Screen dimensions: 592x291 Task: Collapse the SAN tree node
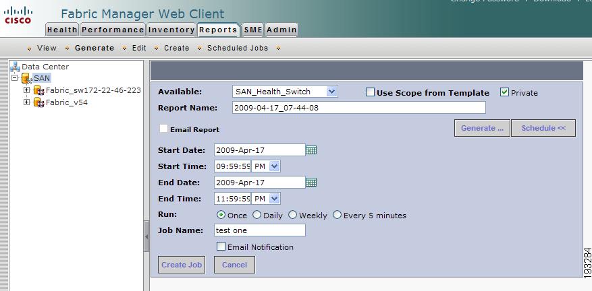(15, 78)
